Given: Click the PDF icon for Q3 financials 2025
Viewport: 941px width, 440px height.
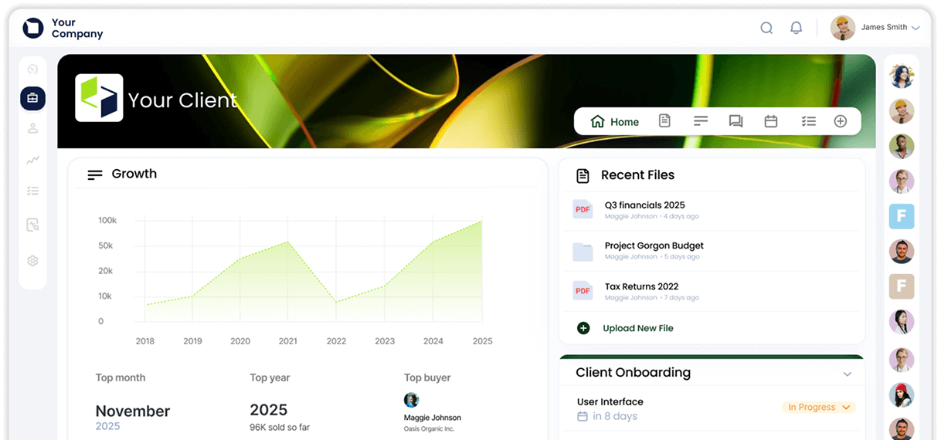Looking at the screenshot, I should tap(583, 209).
